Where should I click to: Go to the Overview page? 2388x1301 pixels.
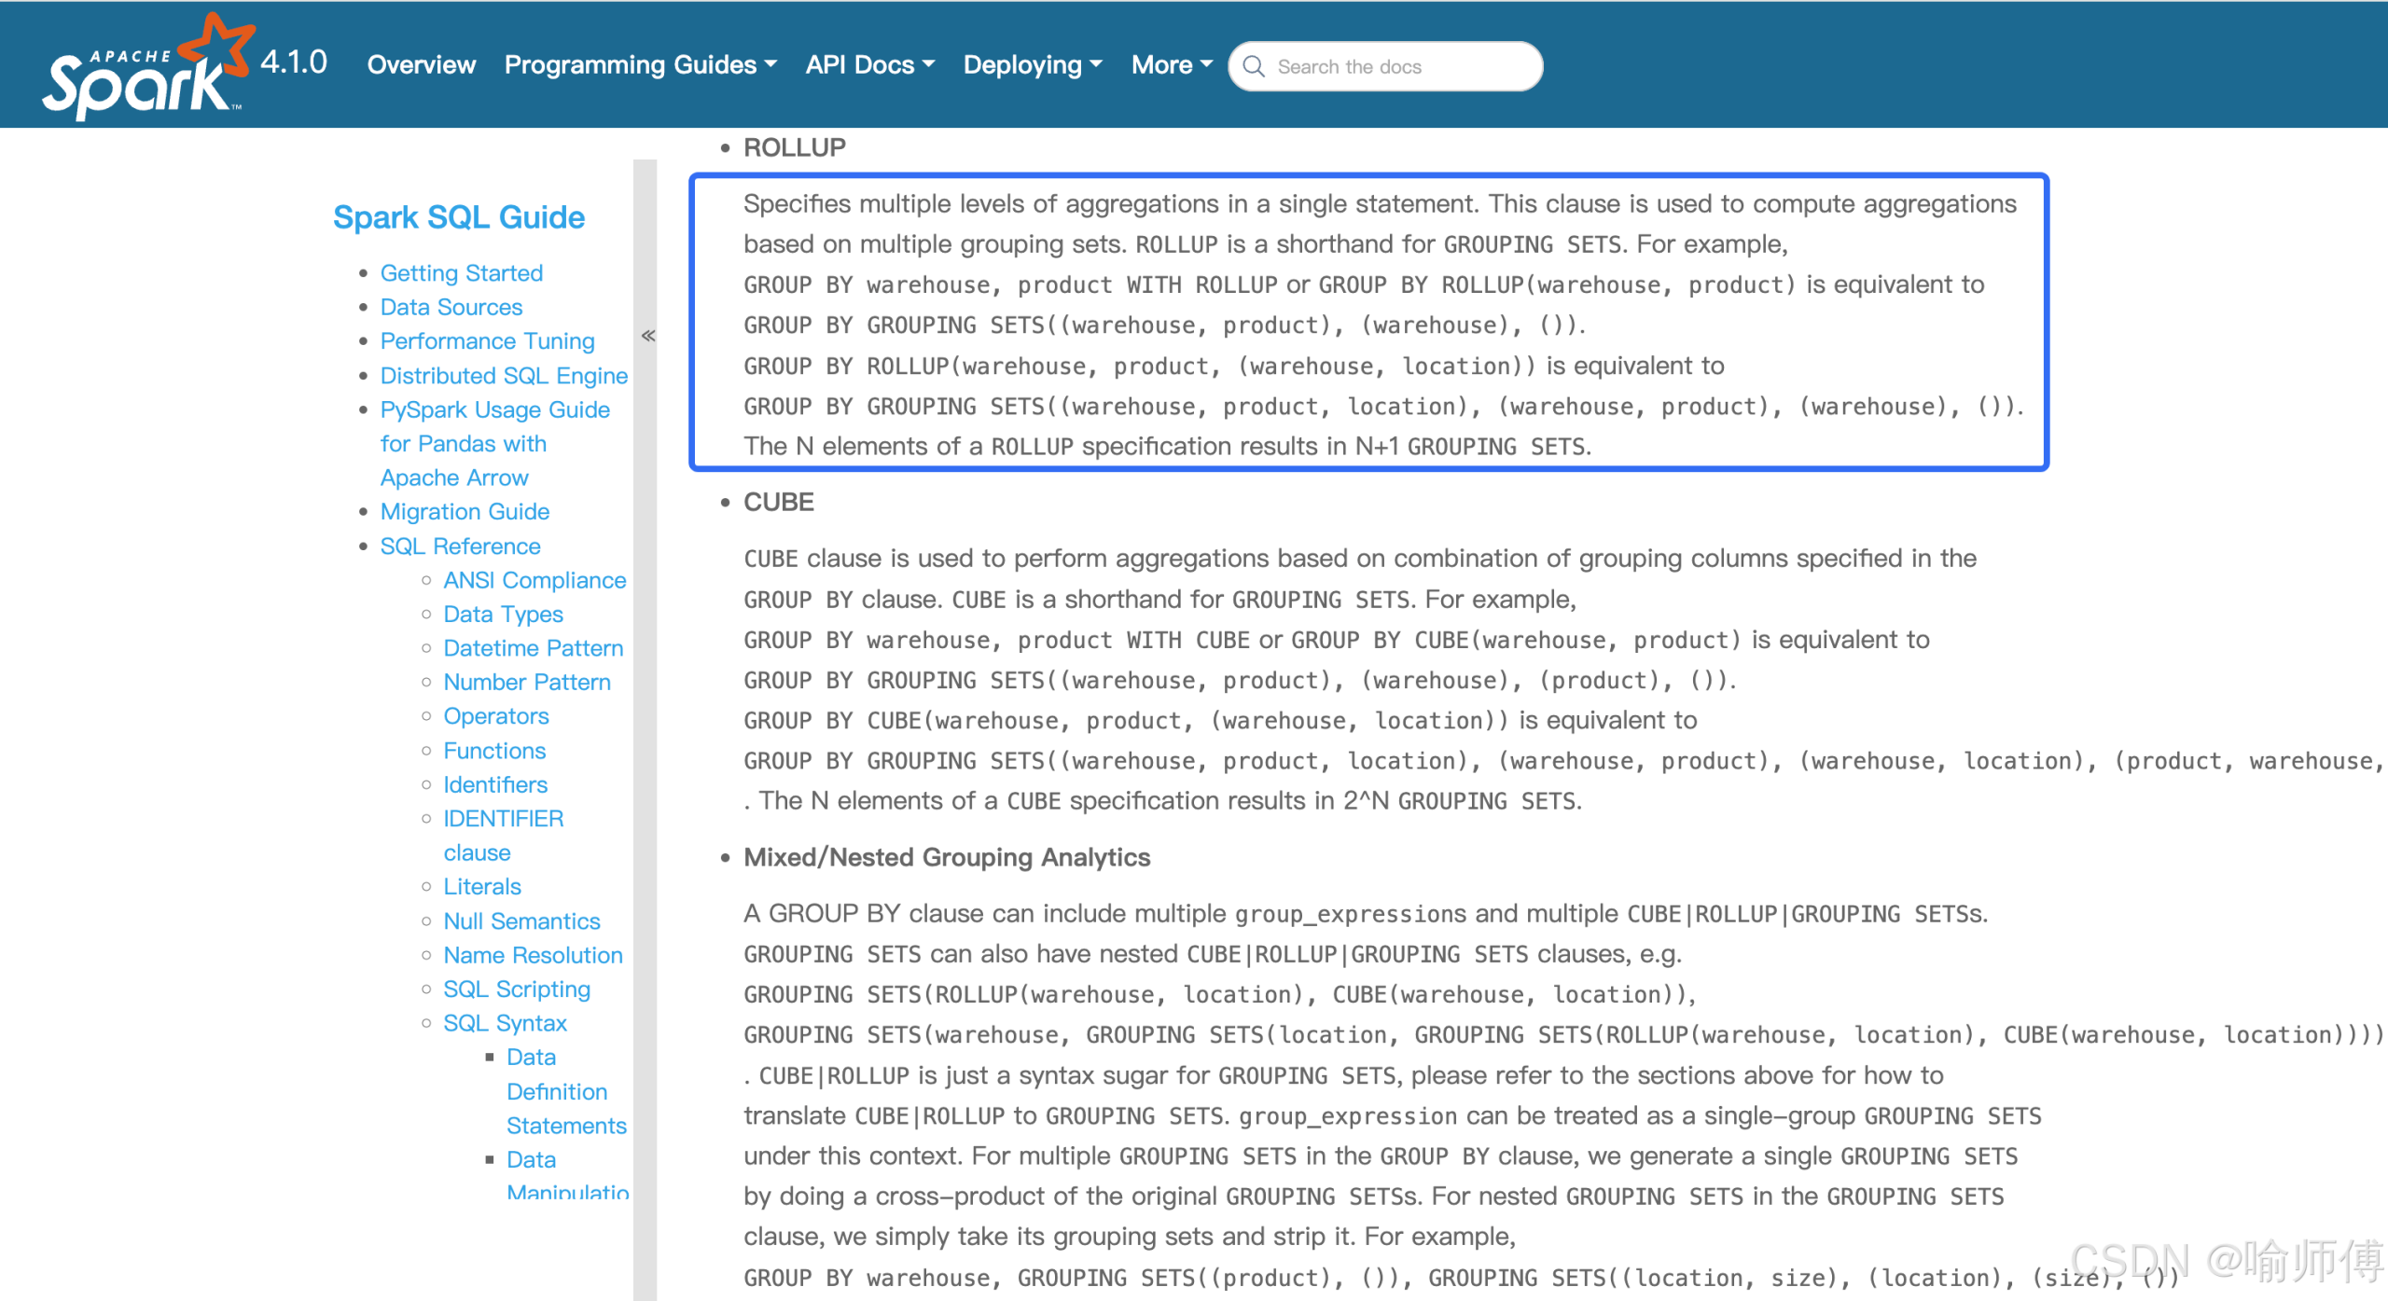(421, 65)
